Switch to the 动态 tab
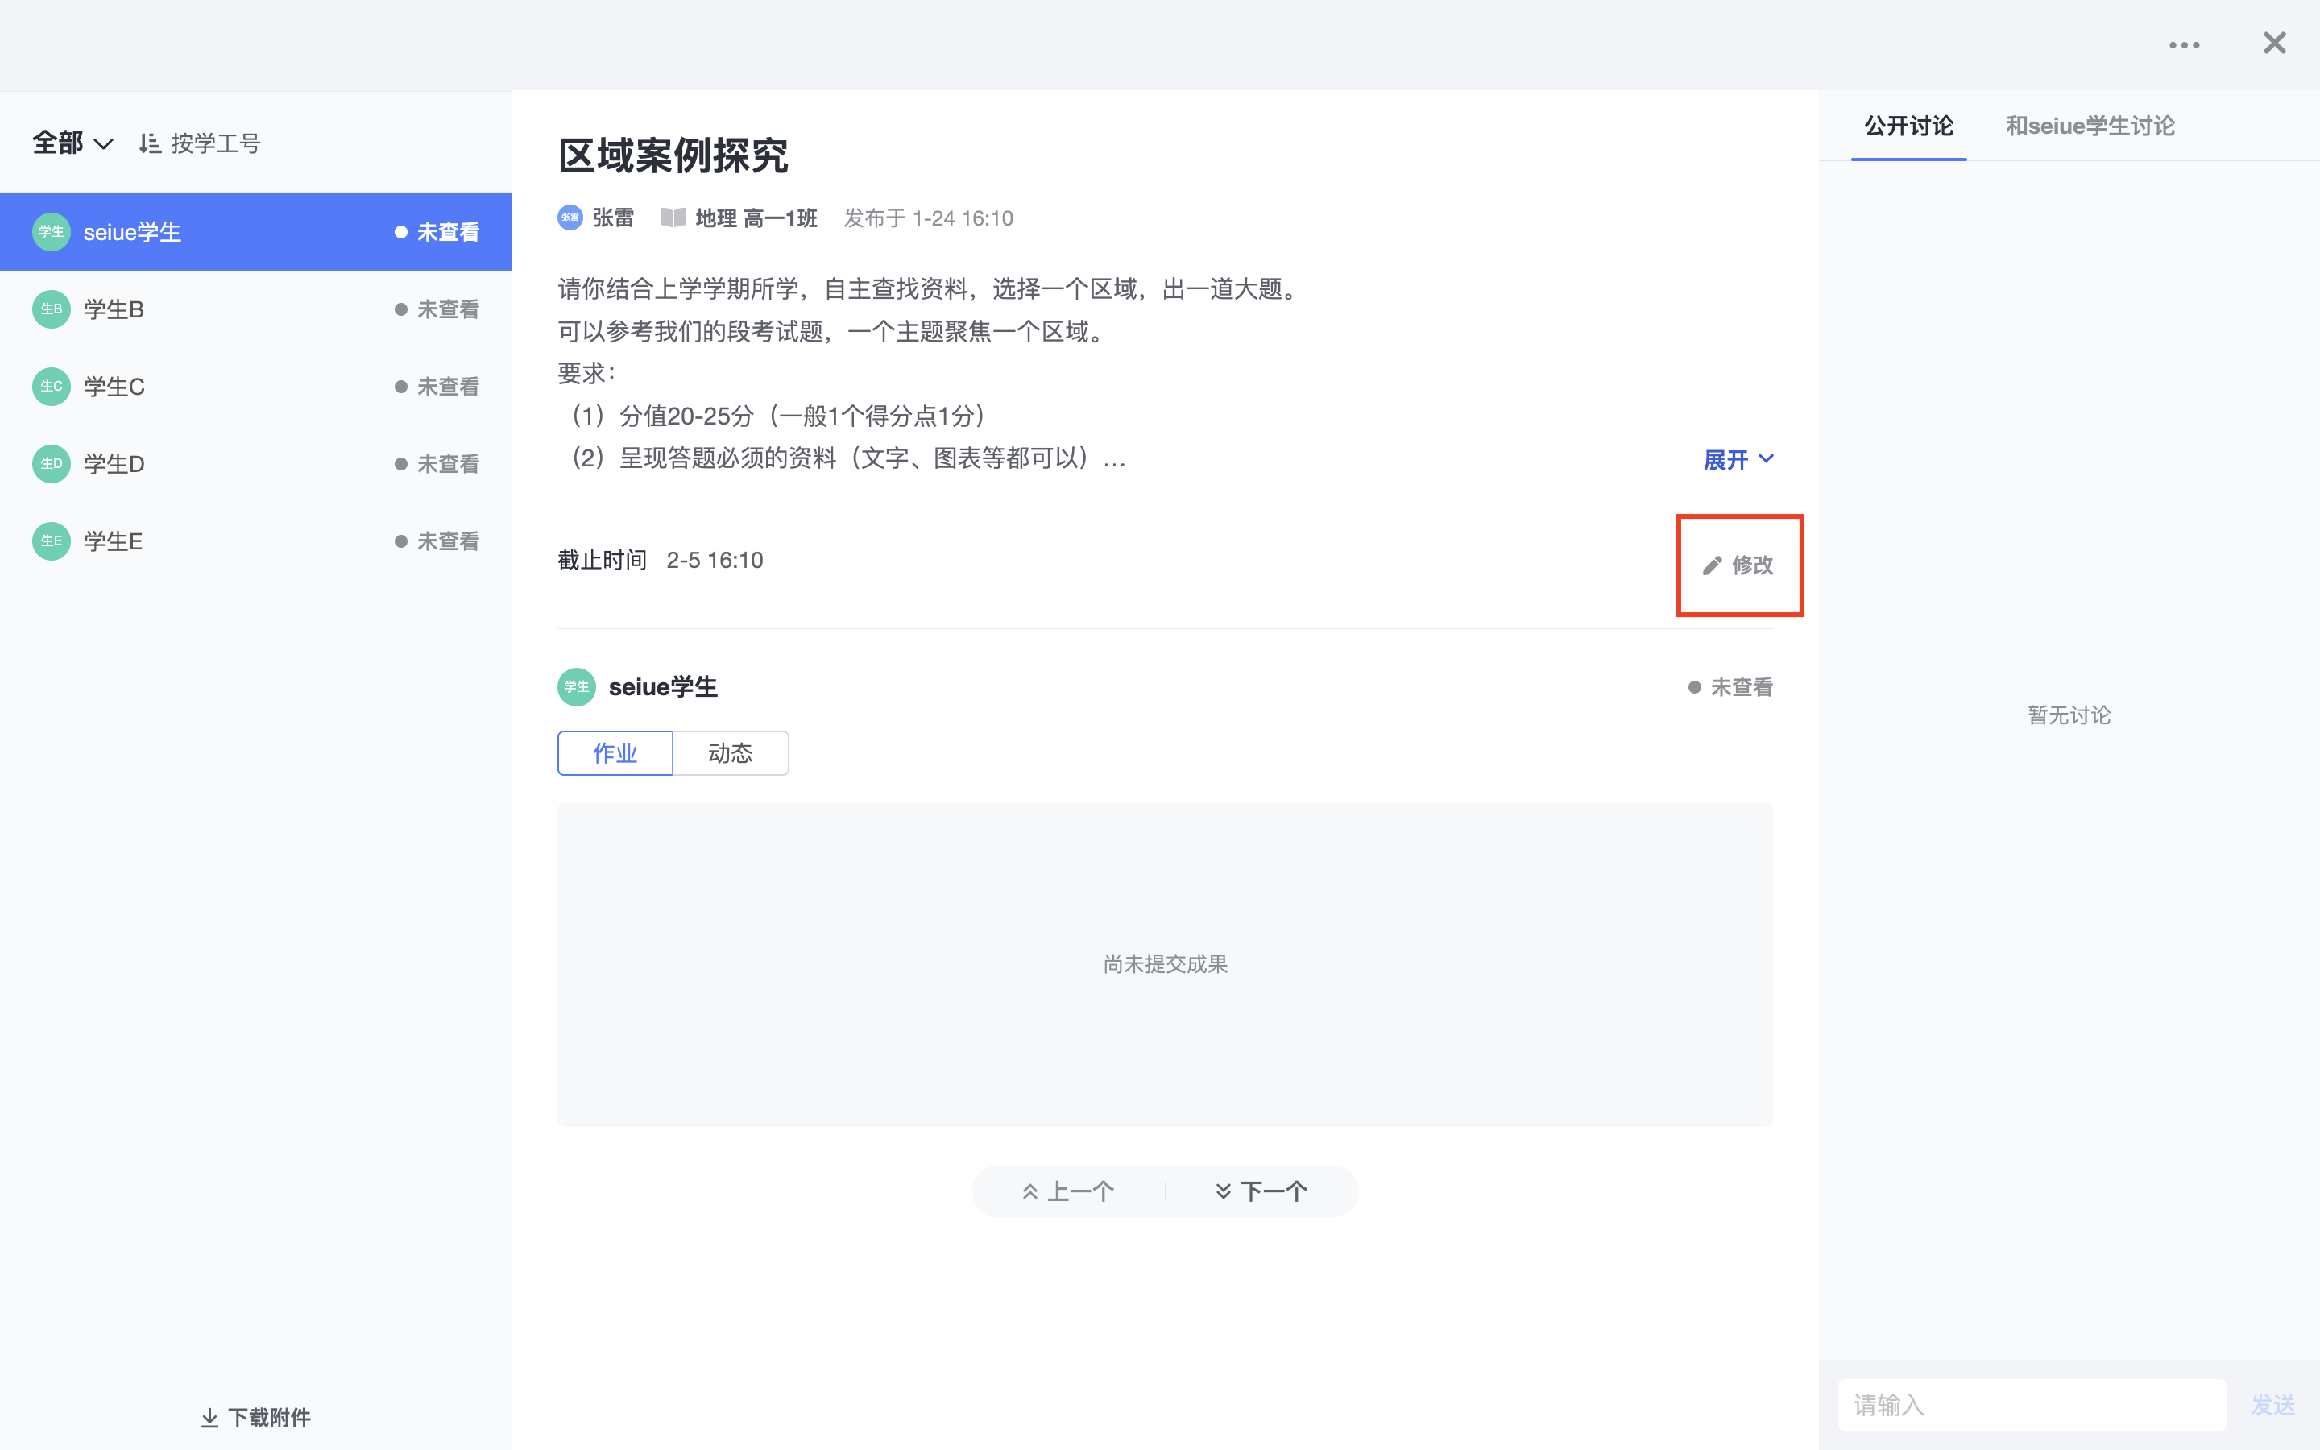This screenshot has height=1450, width=2320. tap(731, 753)
